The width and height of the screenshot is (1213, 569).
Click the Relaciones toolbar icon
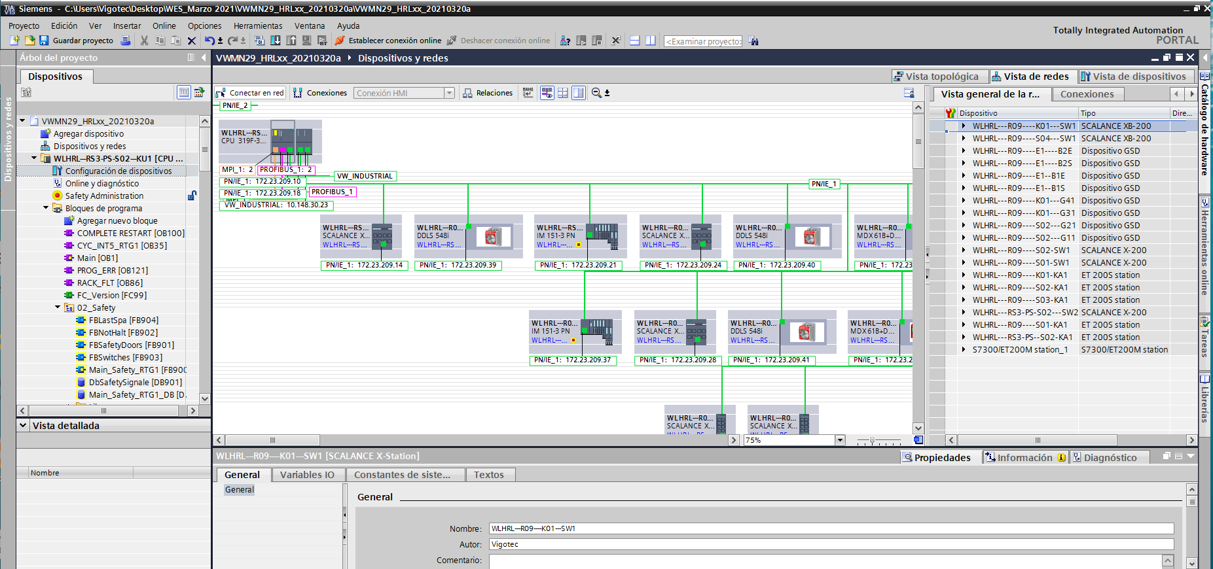point(488,93)
